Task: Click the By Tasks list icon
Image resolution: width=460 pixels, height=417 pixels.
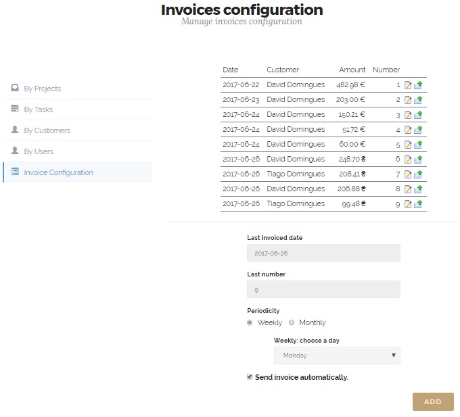Action: (x=15, y=108)
